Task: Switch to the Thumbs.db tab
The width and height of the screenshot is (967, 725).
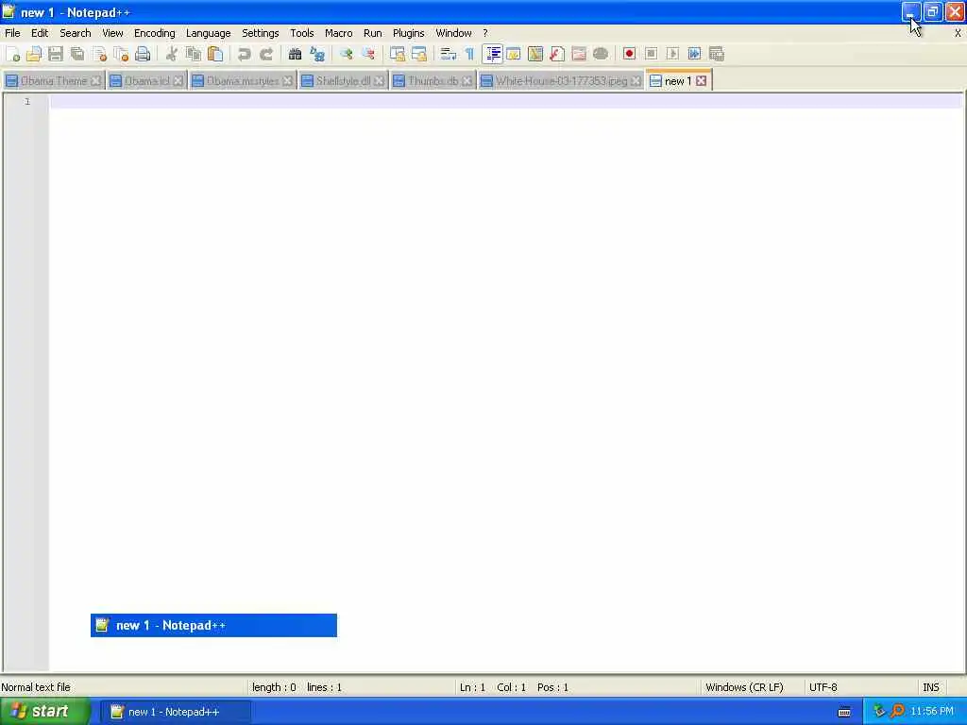Action: pyautogui.click(x=433, y=81)
